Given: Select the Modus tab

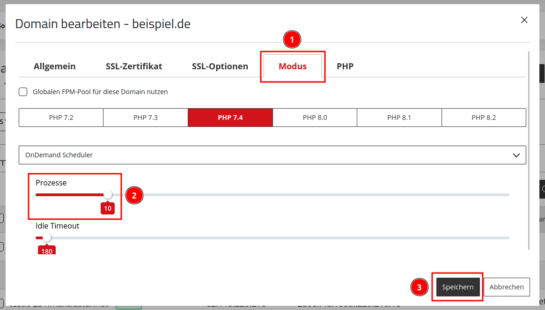Looking at the screenshot, I should (x=293, y=66).
